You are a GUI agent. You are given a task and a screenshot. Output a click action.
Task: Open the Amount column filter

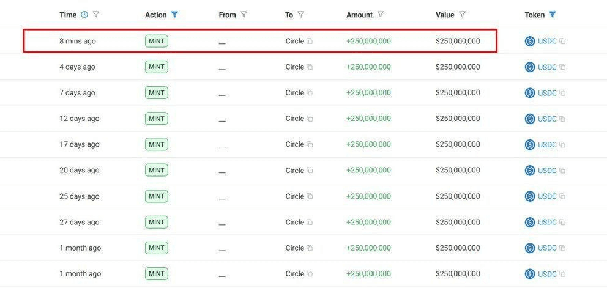pyautogui.click(x=381, y=15)
